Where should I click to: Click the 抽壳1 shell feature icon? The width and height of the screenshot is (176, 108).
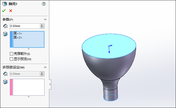[5, 4]
